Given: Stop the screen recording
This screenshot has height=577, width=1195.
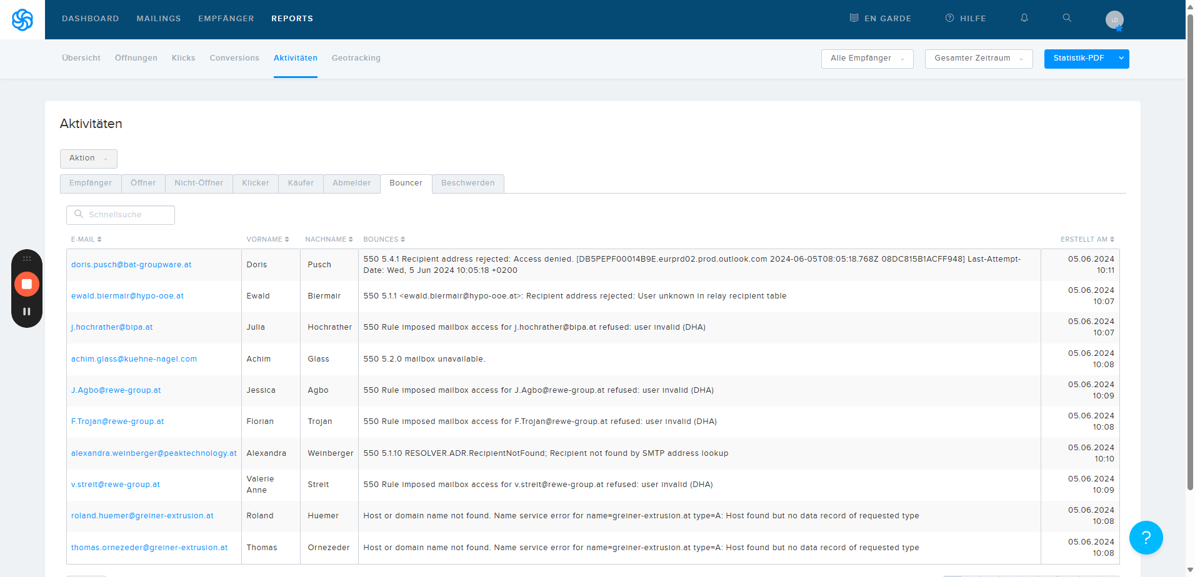Looking at the screenshot, I should [x=27, y=284].
